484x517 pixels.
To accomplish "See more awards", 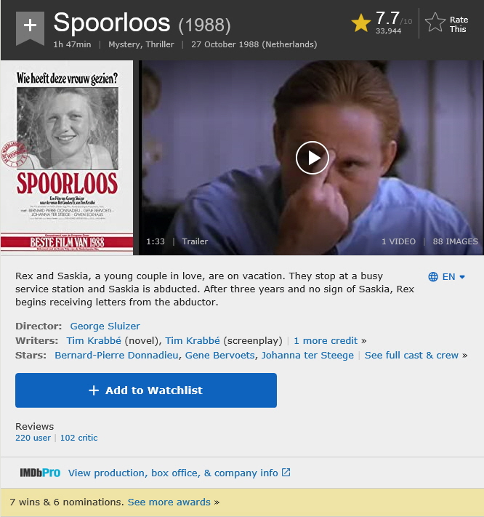I will [169, 502].
